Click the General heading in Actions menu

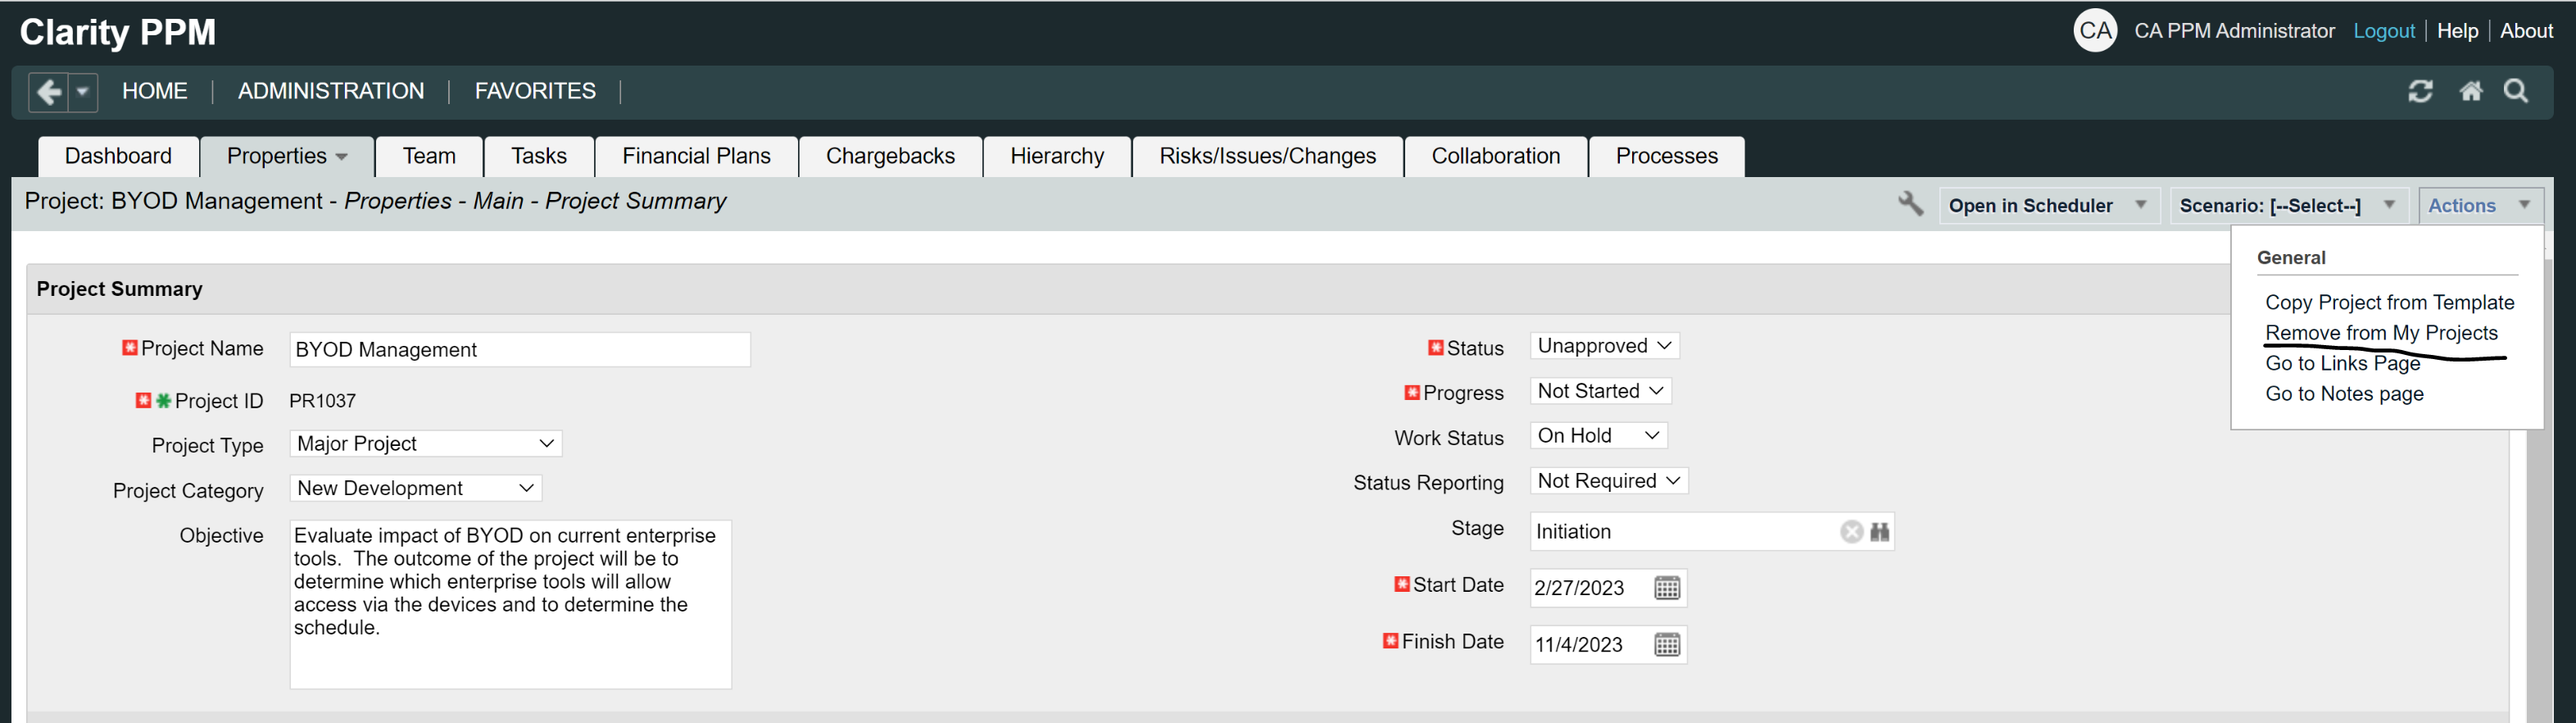(x=2291, y=258)
